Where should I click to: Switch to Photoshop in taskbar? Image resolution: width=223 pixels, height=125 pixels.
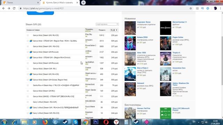click(x=96, y=122)
